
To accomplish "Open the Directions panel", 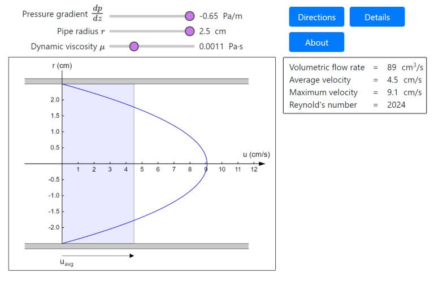I will 316,17.
